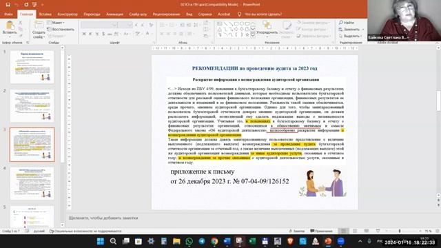Select the star shape in shapes gallery
The width and height of the screenshot is (441, 248).
(x=247, y=35)
